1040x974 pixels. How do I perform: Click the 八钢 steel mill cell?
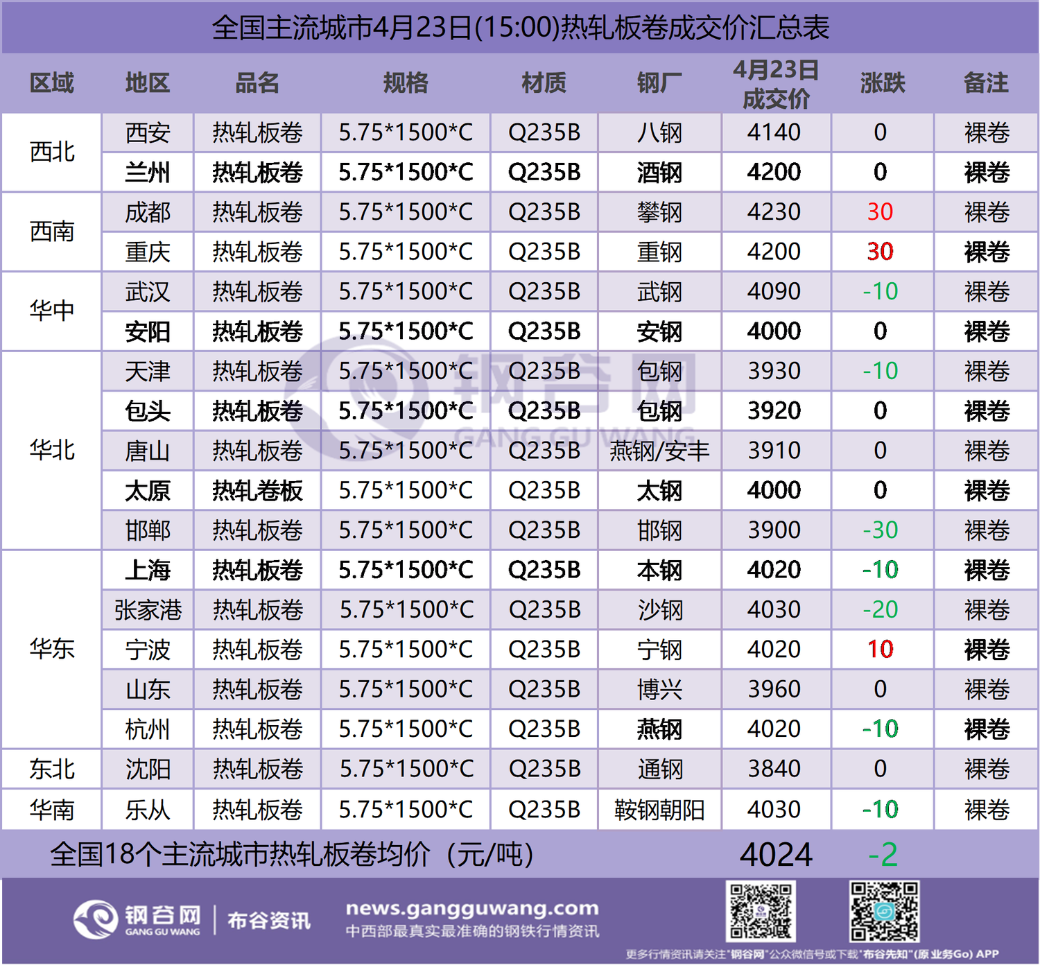click(659, 132)
